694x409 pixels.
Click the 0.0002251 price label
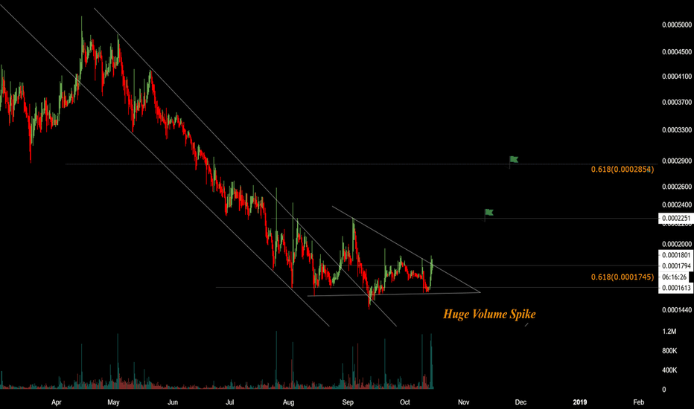[676, 218]
